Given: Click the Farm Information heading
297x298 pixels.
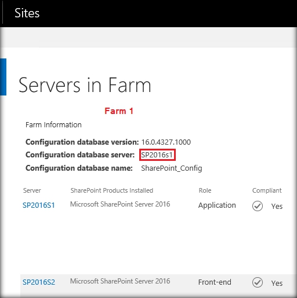Looking at the screenshot, I should click(53, 125).
